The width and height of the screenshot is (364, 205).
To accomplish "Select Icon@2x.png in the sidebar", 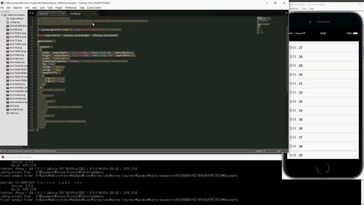I will pos(16,109).
